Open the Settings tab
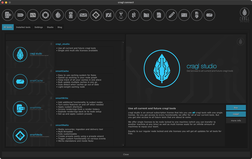Viewport: 252px width, 159px height. pyautogui.click(x=39, y=27)
